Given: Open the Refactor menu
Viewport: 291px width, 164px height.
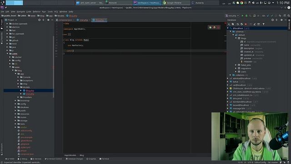Looking at the screenshot, I should point(36,12).
